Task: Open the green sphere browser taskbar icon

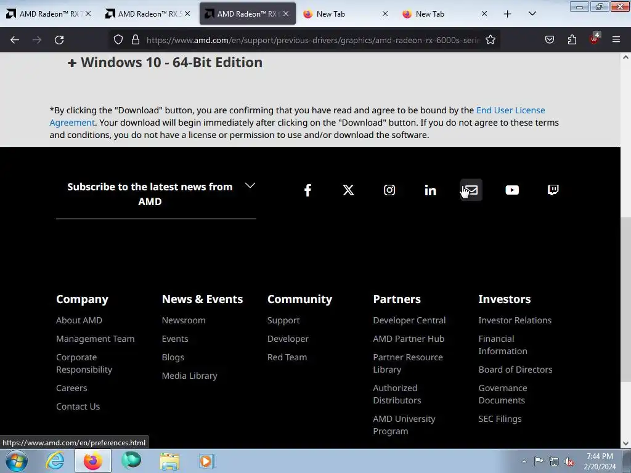Action: pyautogui.click(x=131, y=461)
